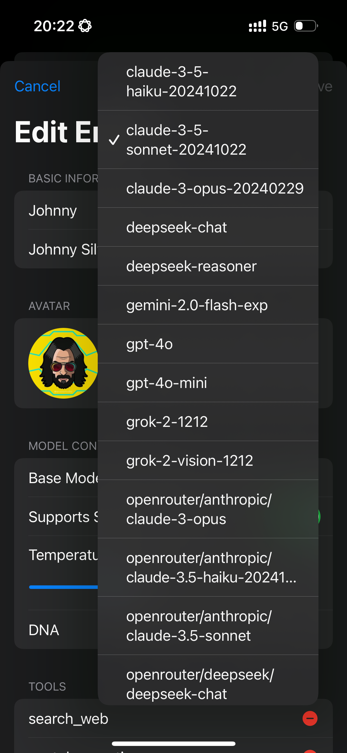Cancel editing the entity
Screen dimensions: 347x753
[x=37, y=86]
